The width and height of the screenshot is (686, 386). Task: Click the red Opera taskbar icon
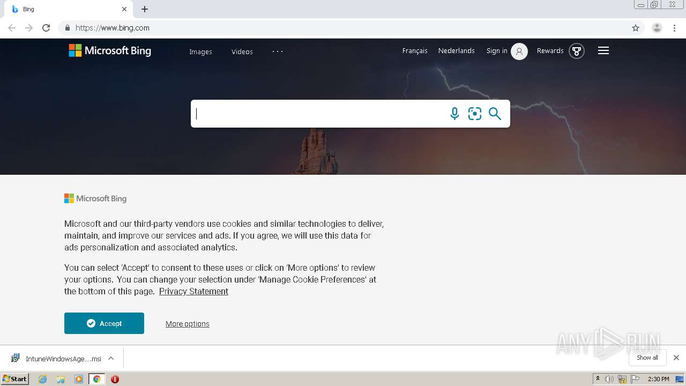point(115,379)
